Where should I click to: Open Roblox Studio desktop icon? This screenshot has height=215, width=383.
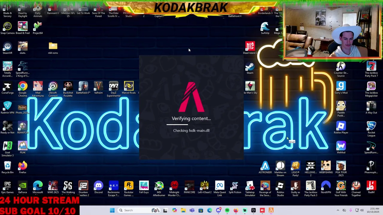tap(280, 189)
